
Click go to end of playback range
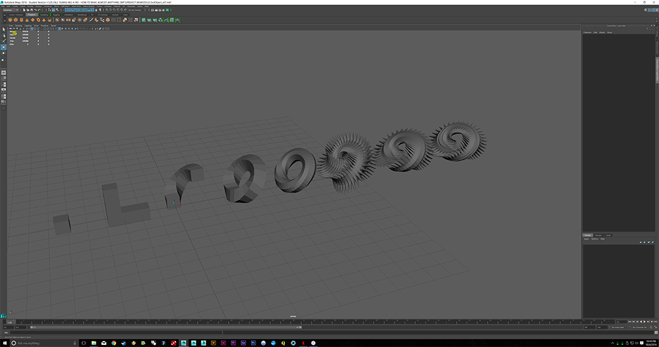[x=656, y=322]
